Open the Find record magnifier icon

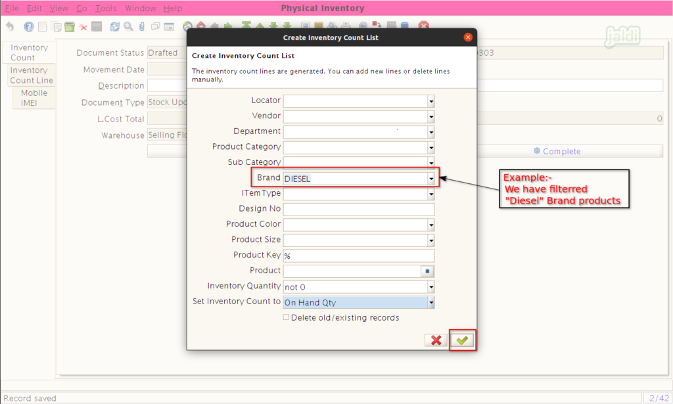click(x=128, y=26)
